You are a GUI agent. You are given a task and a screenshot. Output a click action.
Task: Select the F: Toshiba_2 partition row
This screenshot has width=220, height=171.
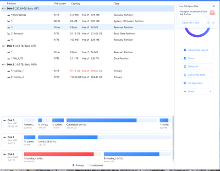coord(90,77)
